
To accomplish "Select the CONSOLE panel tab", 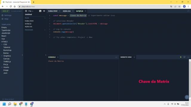I will pos(52,57).
